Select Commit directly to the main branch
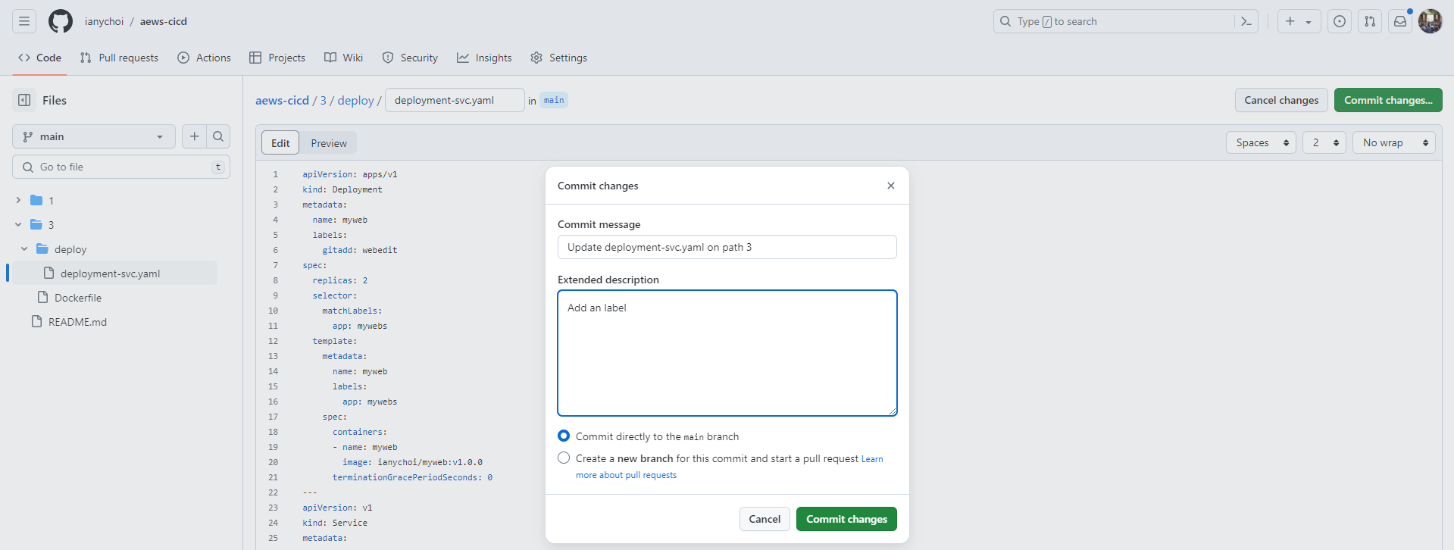This screenshot has width=1454, height=550. (x=564, y=436)
